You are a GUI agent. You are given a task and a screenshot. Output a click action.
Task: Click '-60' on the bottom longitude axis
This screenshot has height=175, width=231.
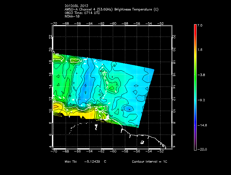(x=113, y=151)
